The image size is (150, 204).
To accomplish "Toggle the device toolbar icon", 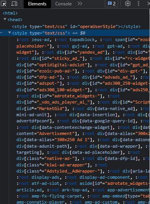I will point(14,3).
